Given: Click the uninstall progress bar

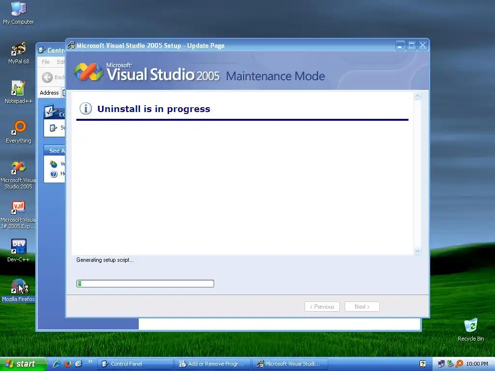Looking at the screenshot, I should tap(145, 284).
